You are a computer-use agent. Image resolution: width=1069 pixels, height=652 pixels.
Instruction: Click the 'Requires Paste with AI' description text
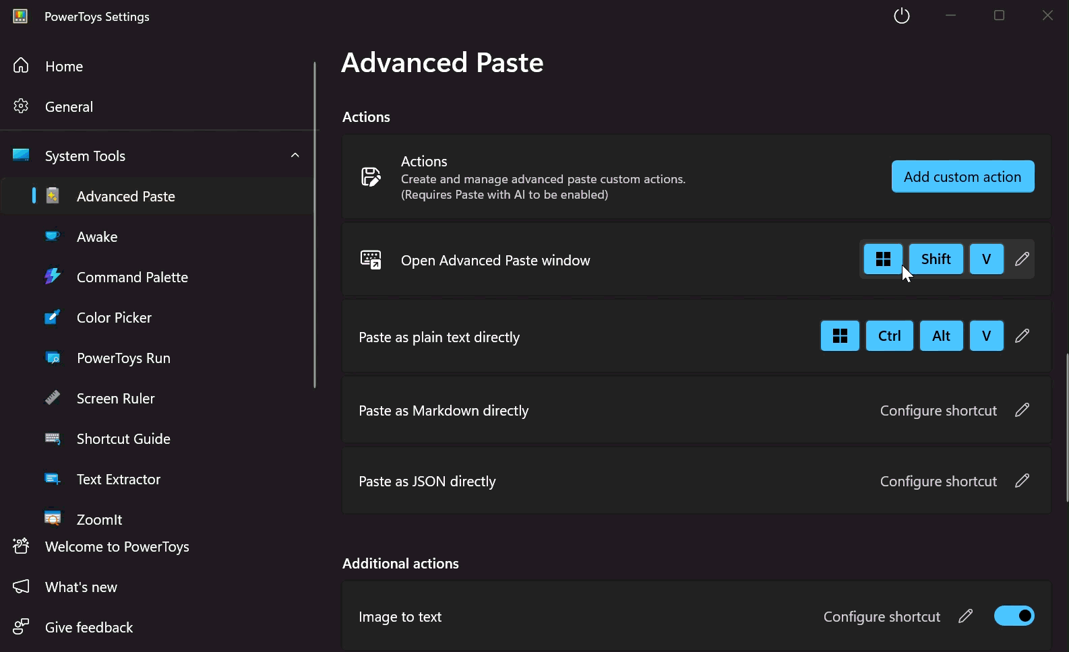coord(504,194)
